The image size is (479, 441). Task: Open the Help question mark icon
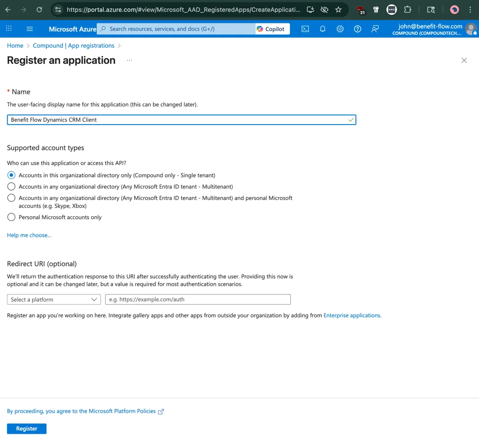pyautogui.click(x=357, y=29)
